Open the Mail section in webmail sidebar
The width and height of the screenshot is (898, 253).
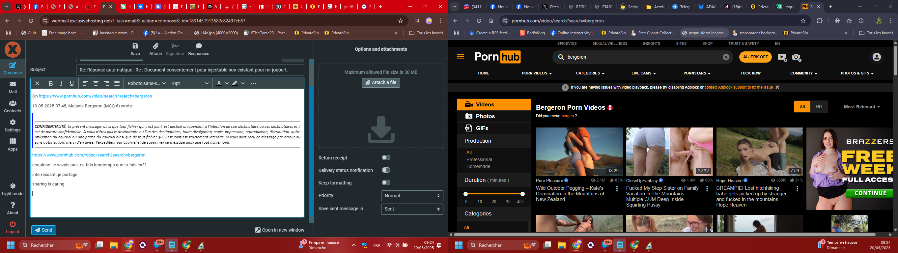(13, 88)
